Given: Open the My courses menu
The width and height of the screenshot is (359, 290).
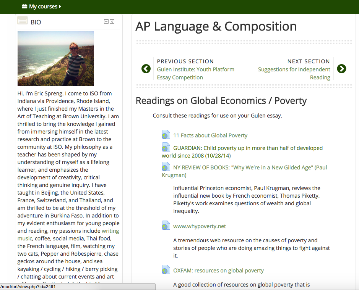Looking at the screenshot, I should coord(41,6).
